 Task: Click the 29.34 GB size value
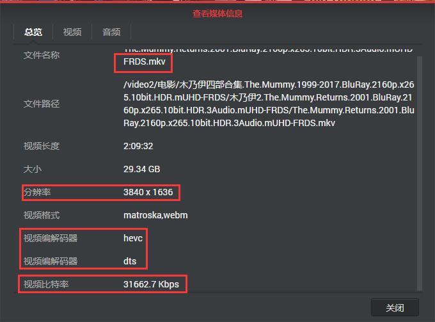pos(141,169)
